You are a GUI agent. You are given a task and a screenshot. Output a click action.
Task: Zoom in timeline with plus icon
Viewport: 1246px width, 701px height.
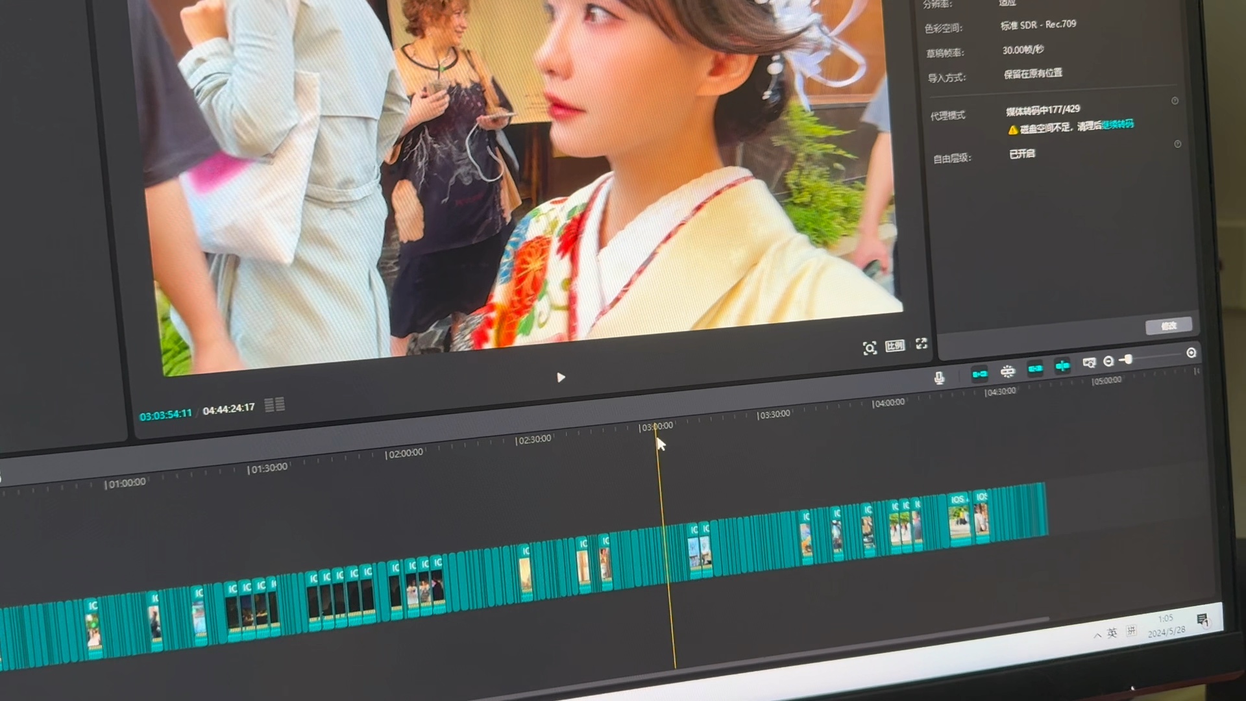[1191, 352]
